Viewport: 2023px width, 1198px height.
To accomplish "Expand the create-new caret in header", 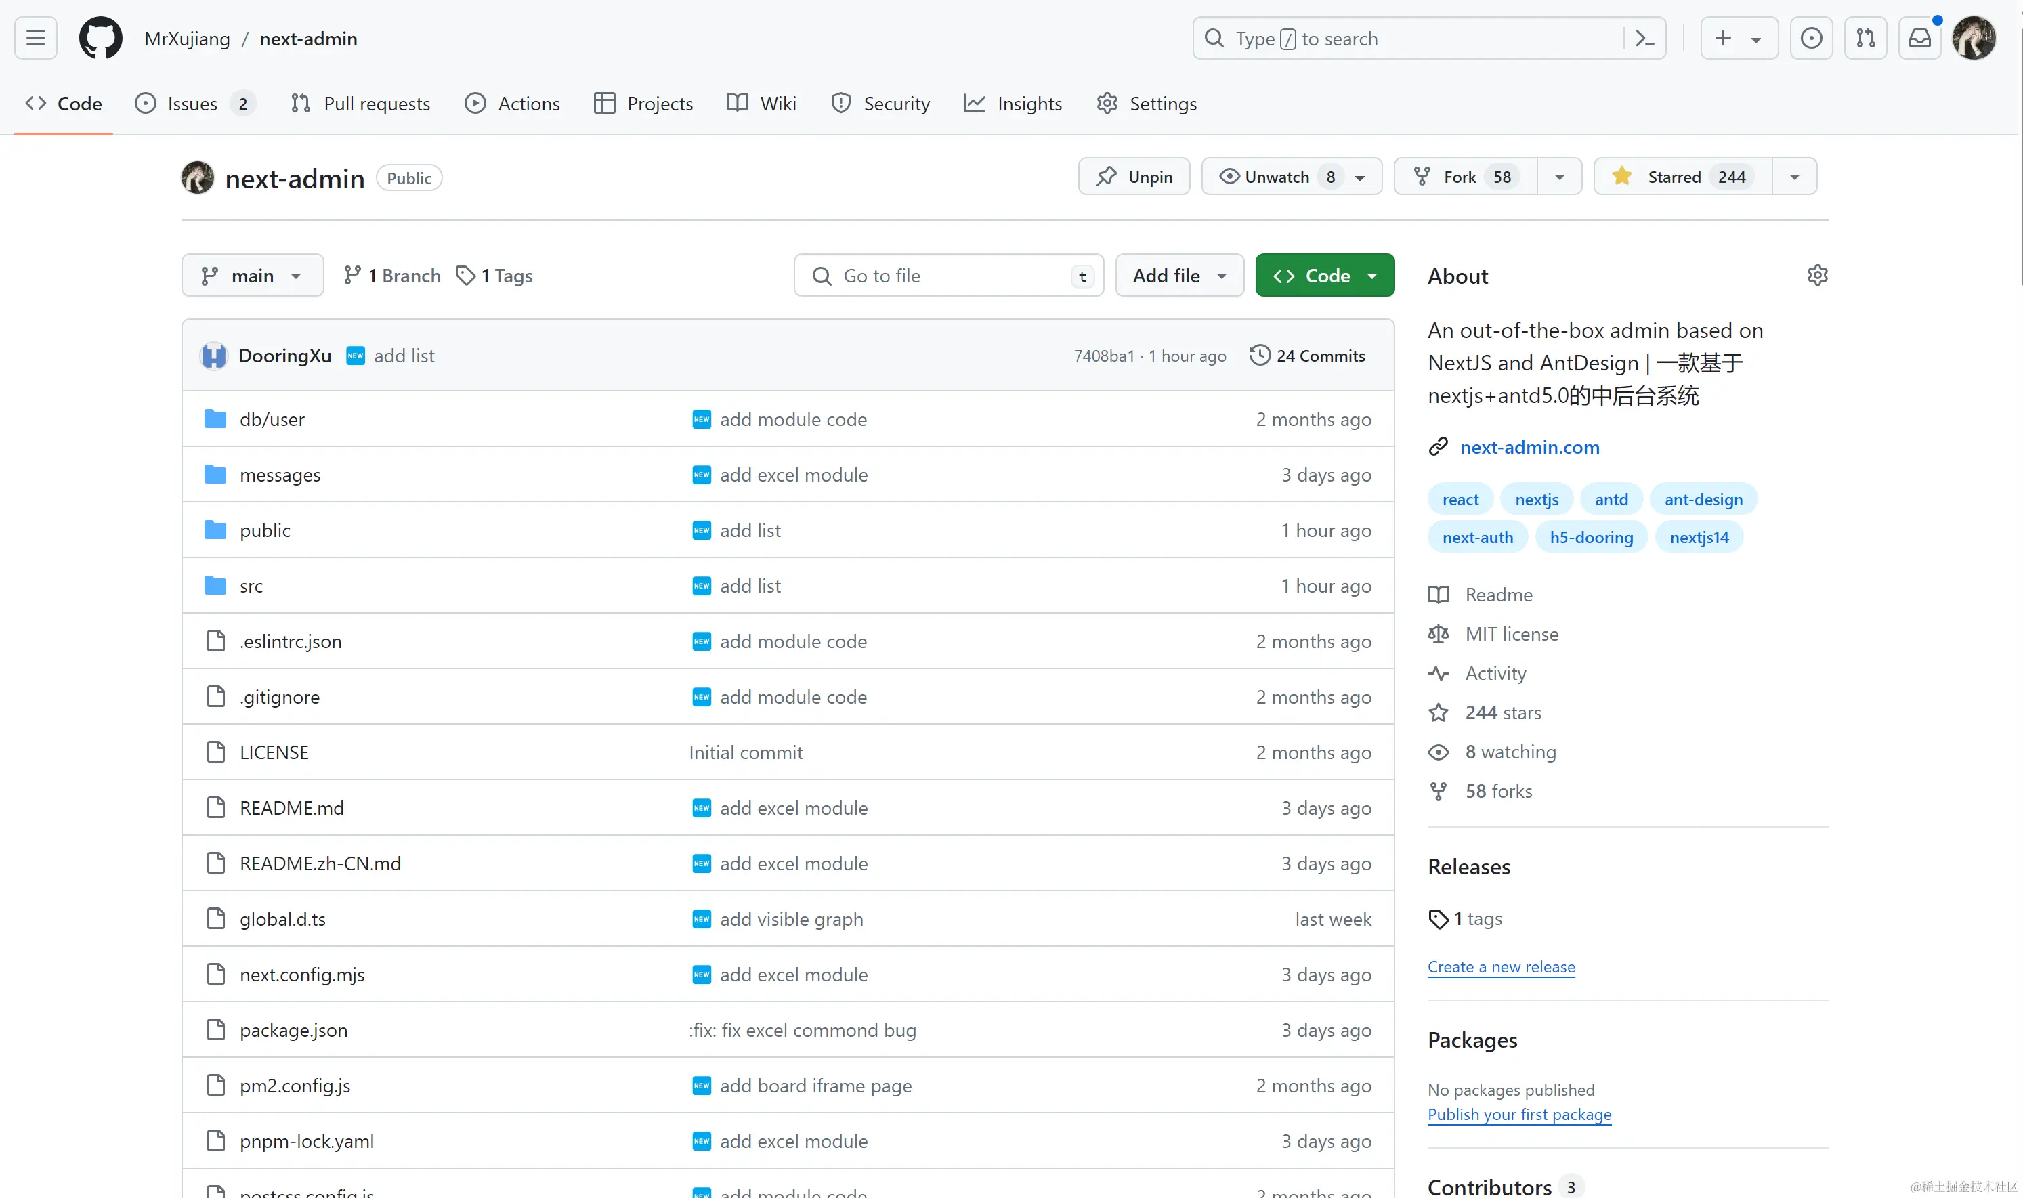I will point(1755,39).
